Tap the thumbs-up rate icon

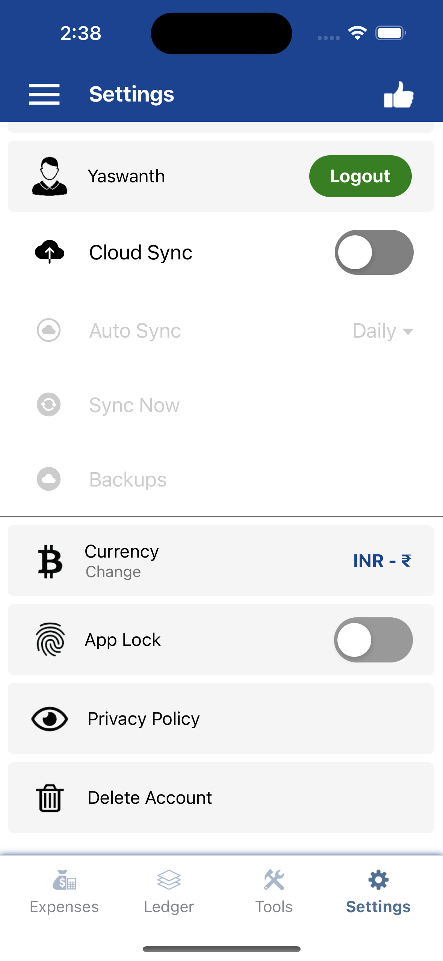click(x=398, y=95)
